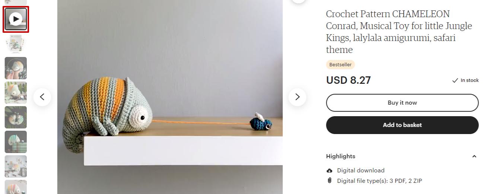The width and height of the screenshot is (483, 194).
Task: Go back to the previous product image
Action: 42,97
